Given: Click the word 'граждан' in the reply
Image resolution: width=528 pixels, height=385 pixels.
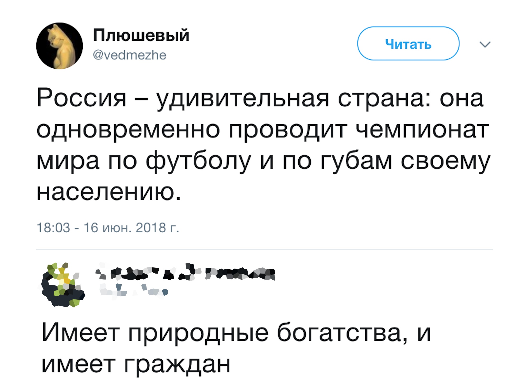Looking at the screenshot, I should click(x=177, y=365).
